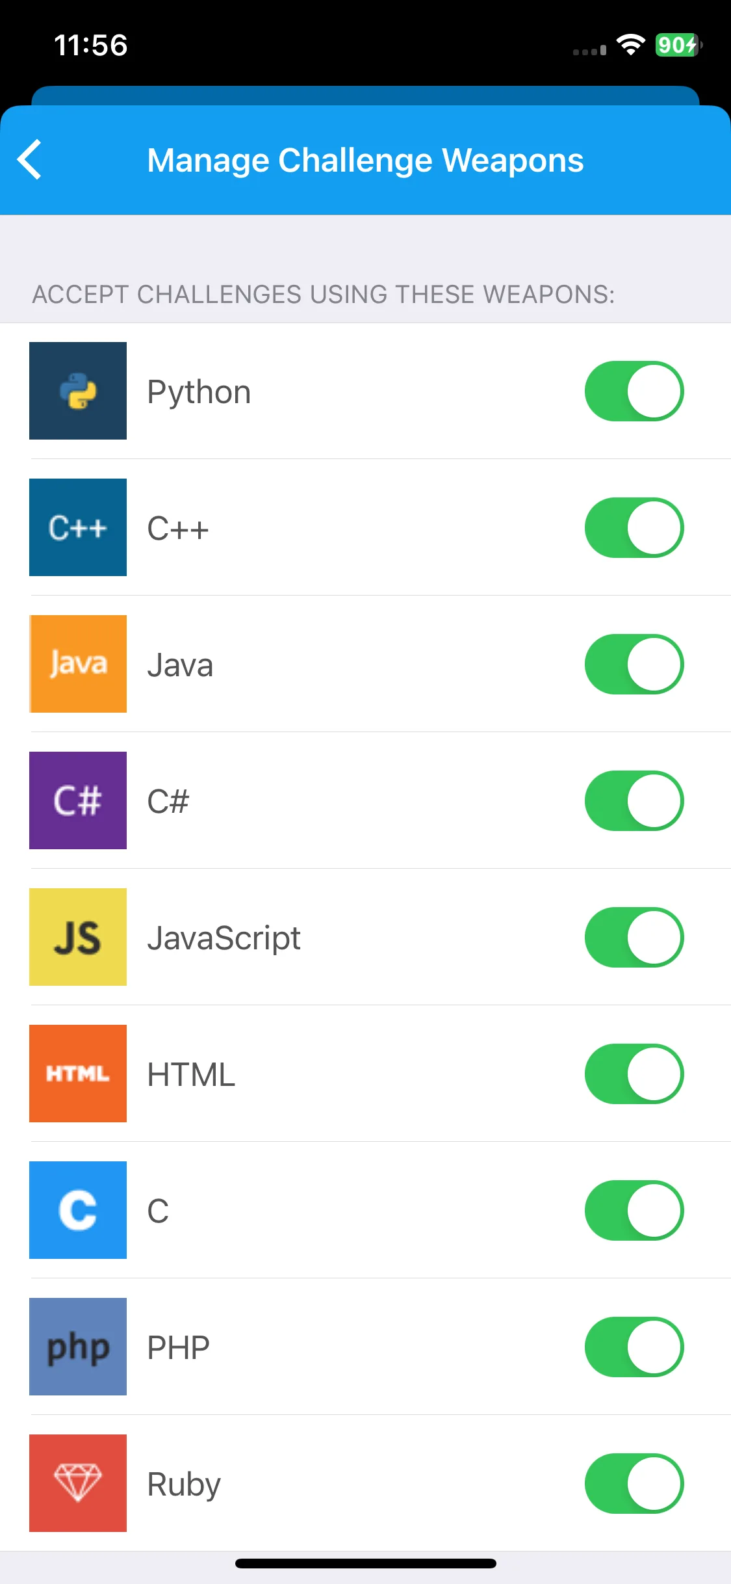This screenshot has height=1584, width=731.
Task: Turn off HTML challenge weapon
Action: click(x=634, y=1074)
